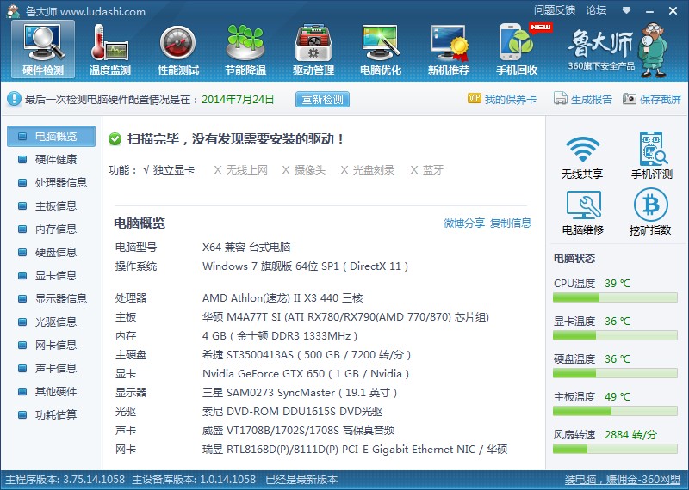
Task: Open 功耗估算 sidebar item
Action: tap(52, 414)
